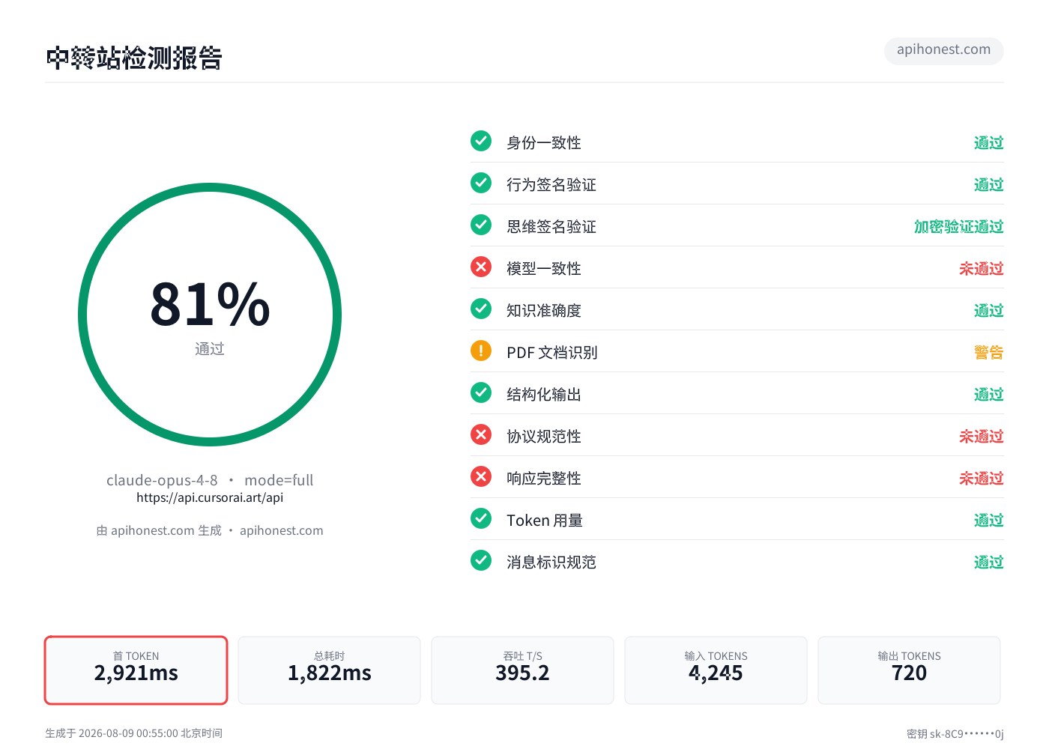1049x749 pixels.
Task: Click the green check icon beside 思维签名验证
Action: (x=481, y=225)
